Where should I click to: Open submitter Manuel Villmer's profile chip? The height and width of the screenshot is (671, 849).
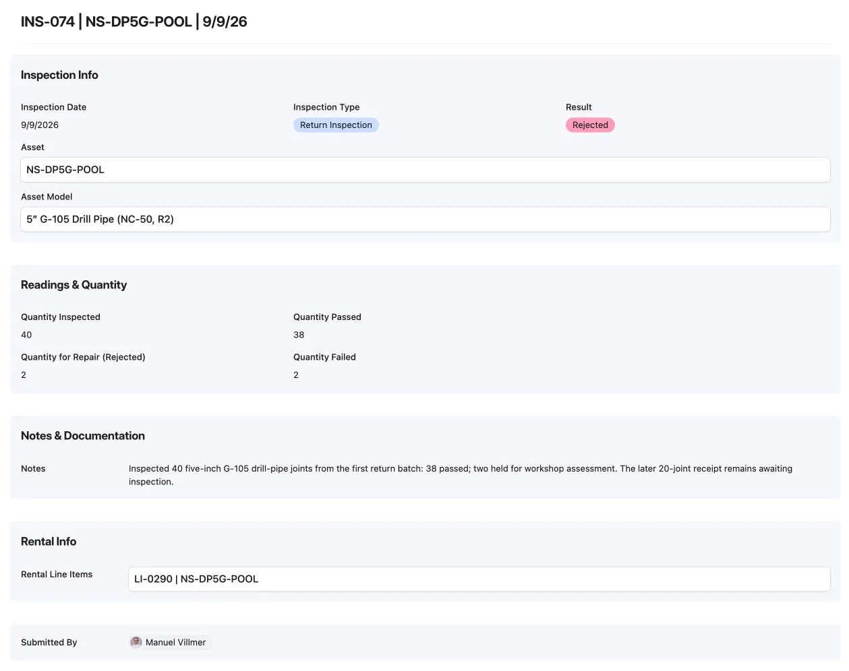171,642
